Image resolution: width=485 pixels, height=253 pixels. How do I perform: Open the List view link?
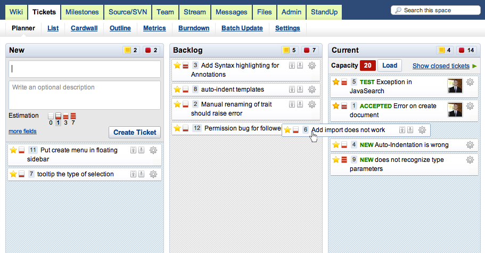tap(53, 28)
